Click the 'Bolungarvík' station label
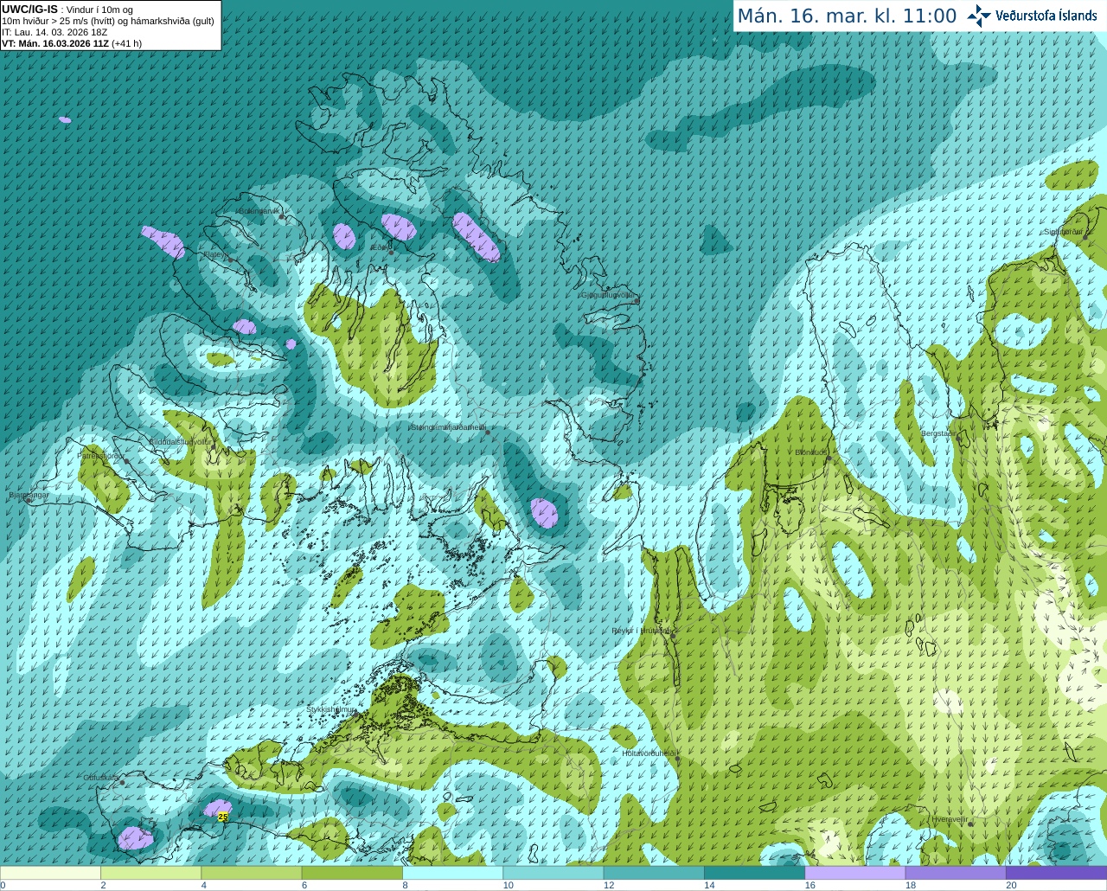The height and width of the screenshot is (891, 1107). pyautogui.click(x=258, y=211)
